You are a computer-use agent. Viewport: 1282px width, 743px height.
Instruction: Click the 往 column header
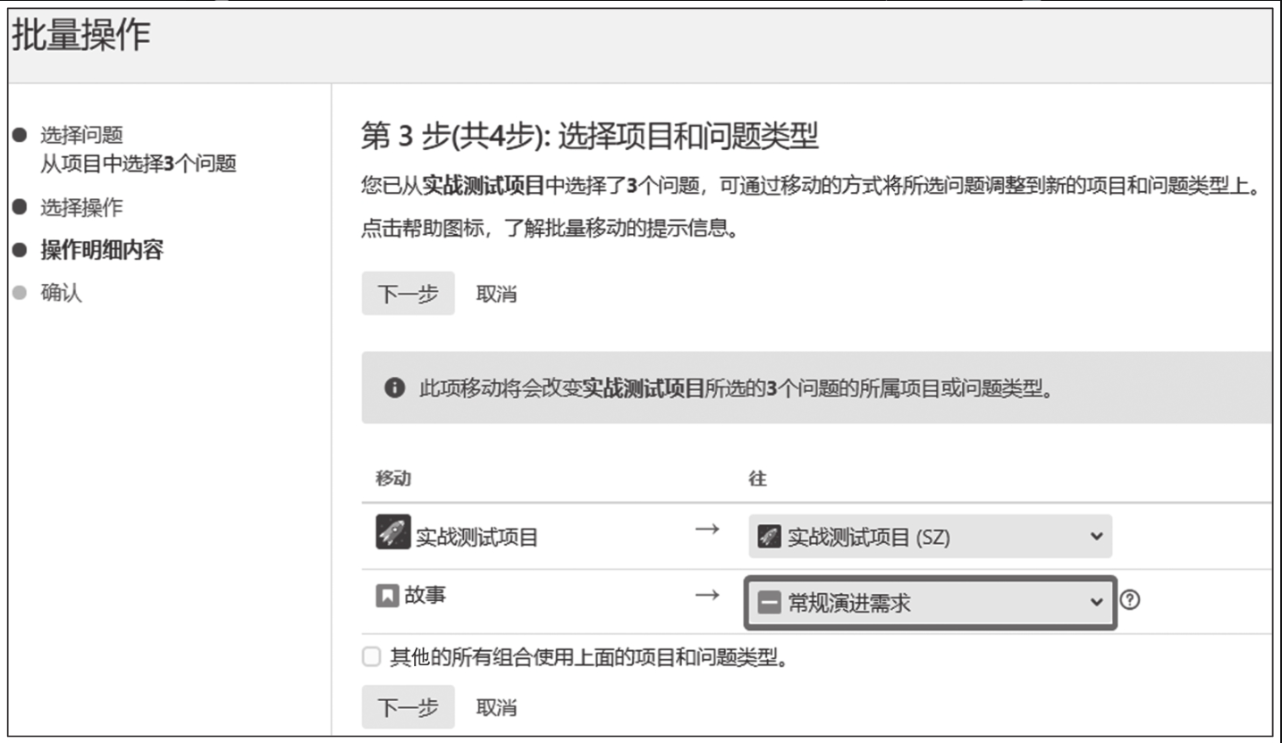(757, 479)
